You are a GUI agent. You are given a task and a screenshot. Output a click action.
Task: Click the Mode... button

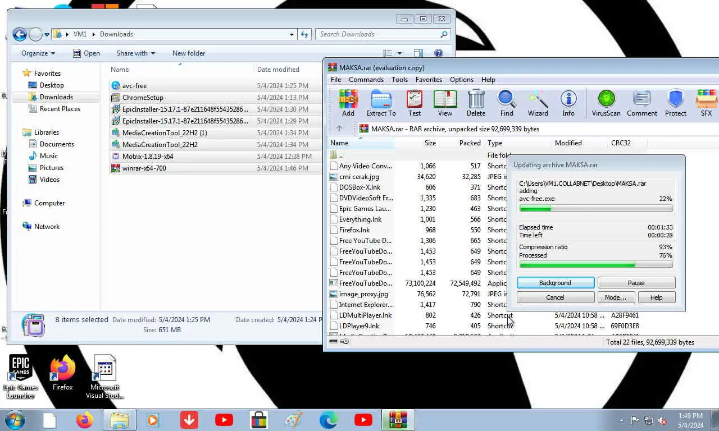pyautogui.click(x=616, y=297)
